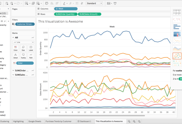Click the Clear Sheet toolbar icon
Viewport: 182px width, 124px height.
38,3
